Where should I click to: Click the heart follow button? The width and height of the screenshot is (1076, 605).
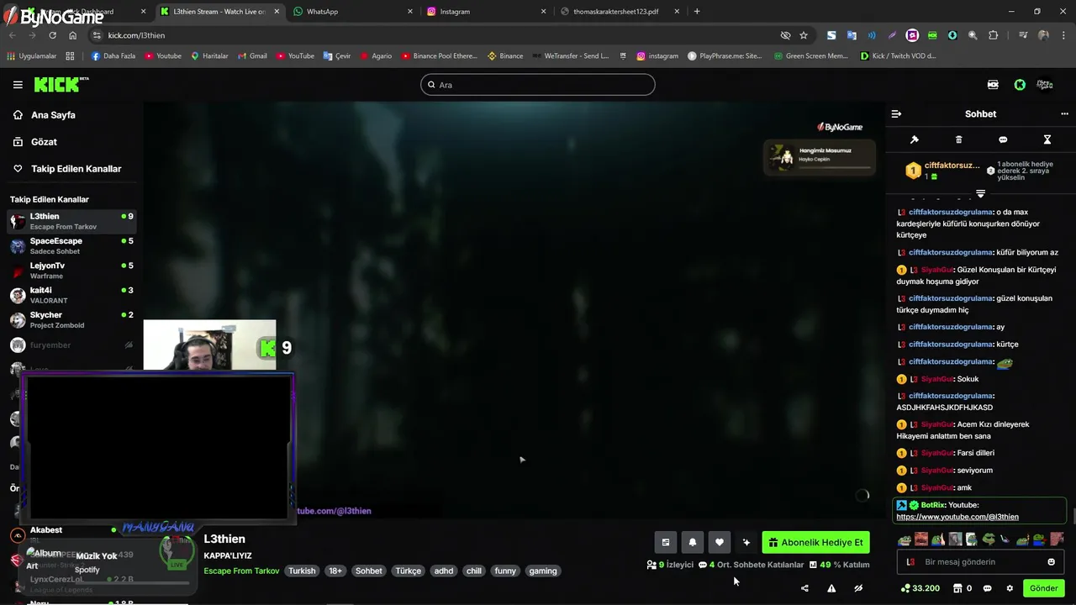[x=720, y=543]
